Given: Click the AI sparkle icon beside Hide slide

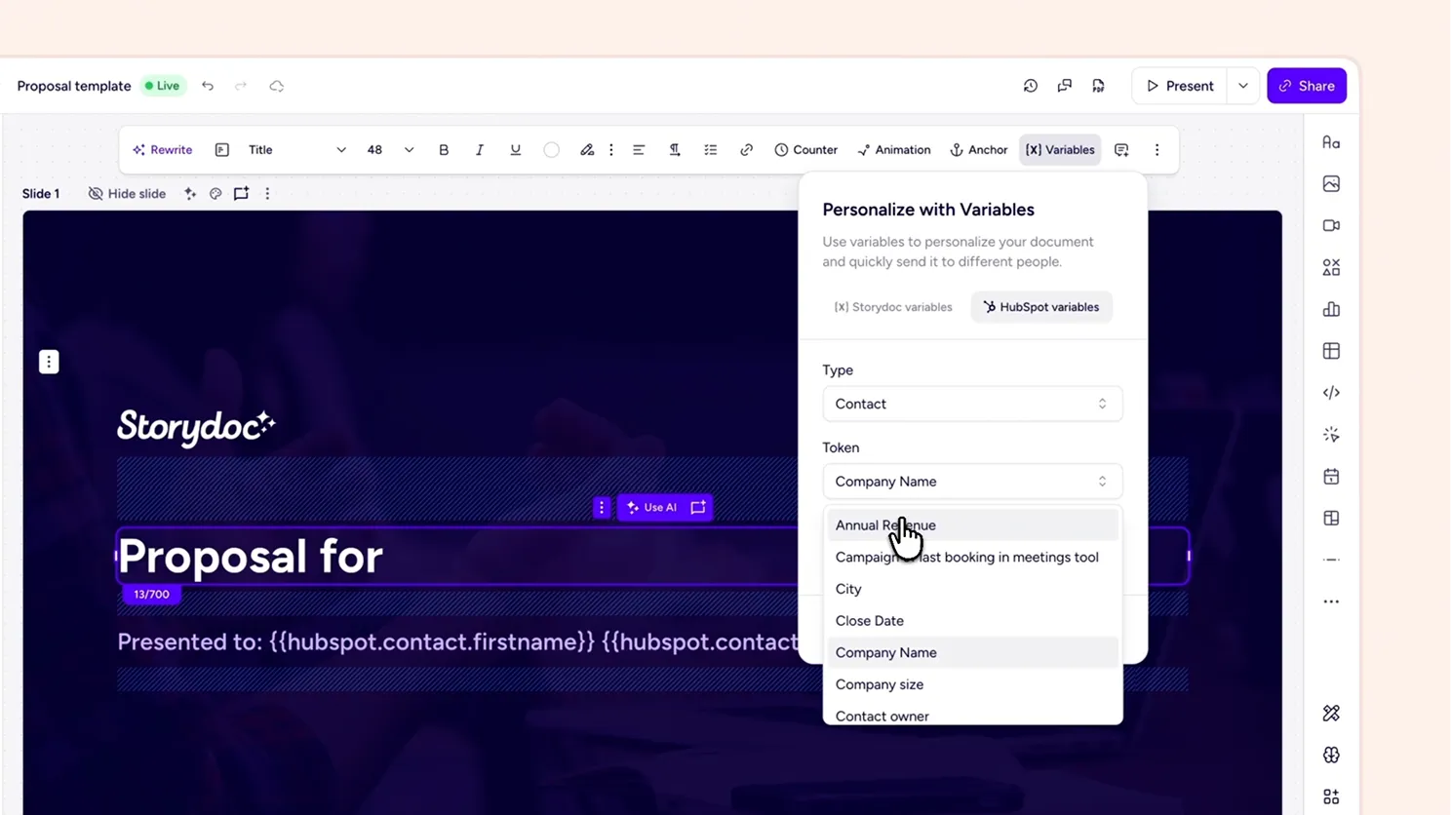Looking at the screenshot, I should pyautogui.click(x=190, y=194).
